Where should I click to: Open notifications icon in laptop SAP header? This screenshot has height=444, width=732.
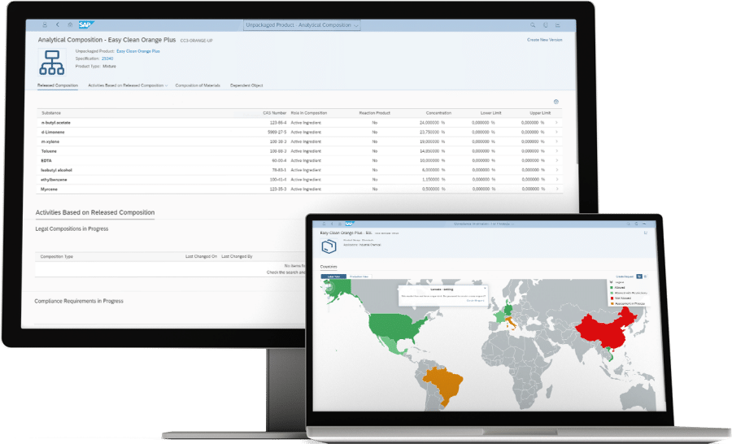tap(636, 224)
